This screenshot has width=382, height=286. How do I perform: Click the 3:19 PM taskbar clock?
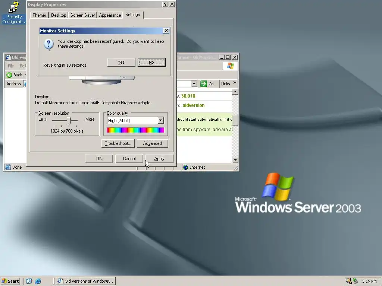click(x=369, y=281)
